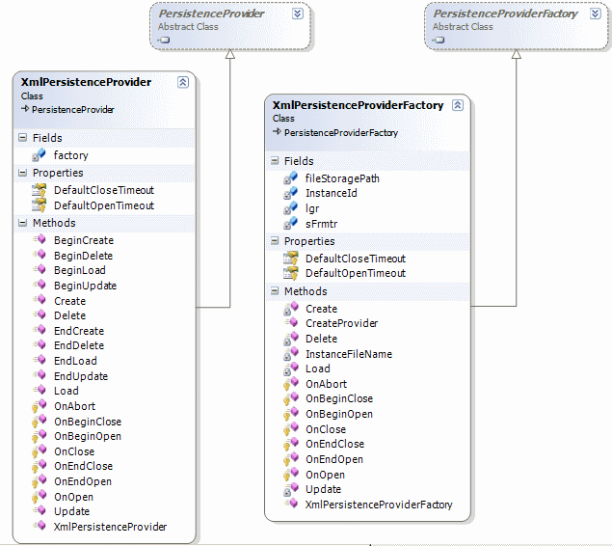Collapse Fields section in XmlPersistenceProvider
This screenshot has height=546, width=612.
tap(22, 139)
